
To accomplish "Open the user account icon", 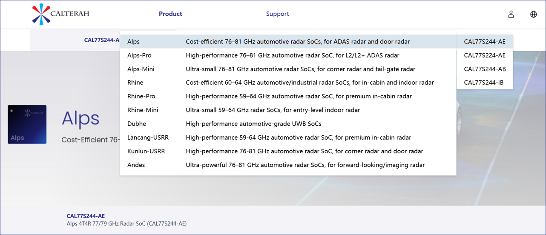I will [511, 14].
